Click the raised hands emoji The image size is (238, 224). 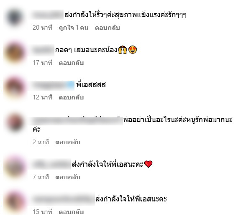tap(123, 49)
